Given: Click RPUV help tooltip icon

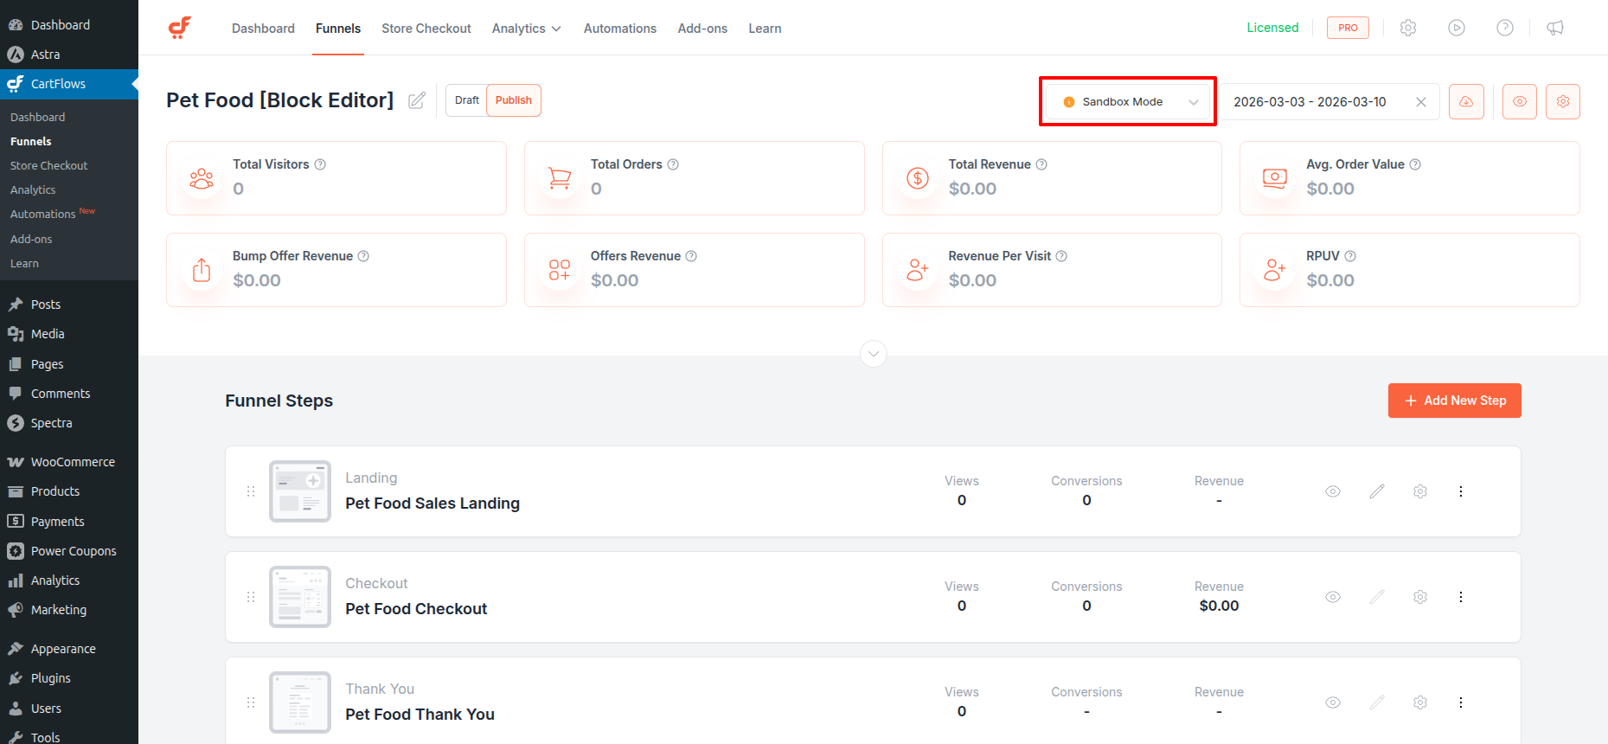Looking at the screenshot, I should click(x=1350, y=256).
